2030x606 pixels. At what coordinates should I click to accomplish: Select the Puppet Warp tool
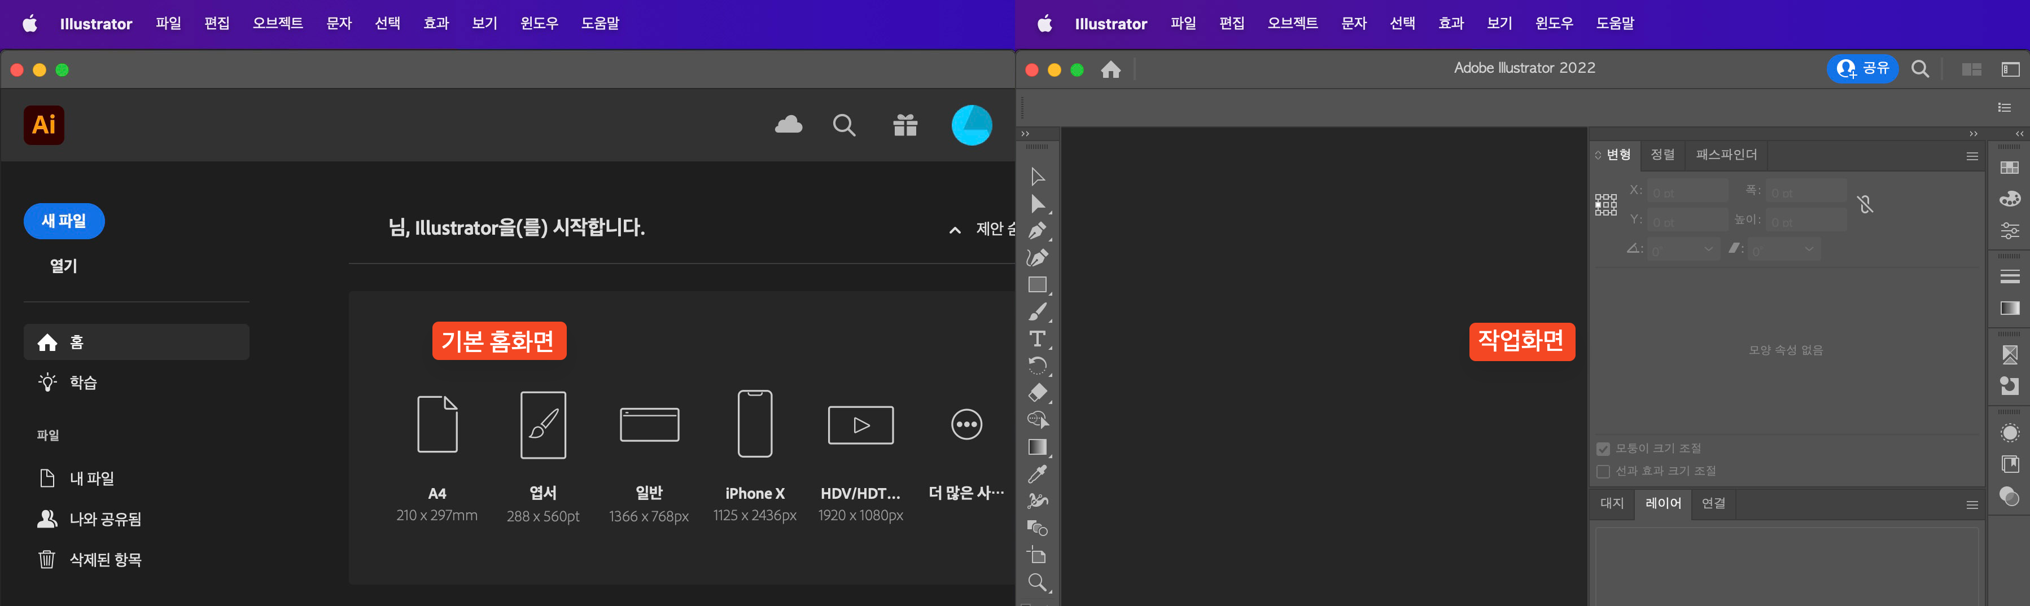[x=1037, y=501]
